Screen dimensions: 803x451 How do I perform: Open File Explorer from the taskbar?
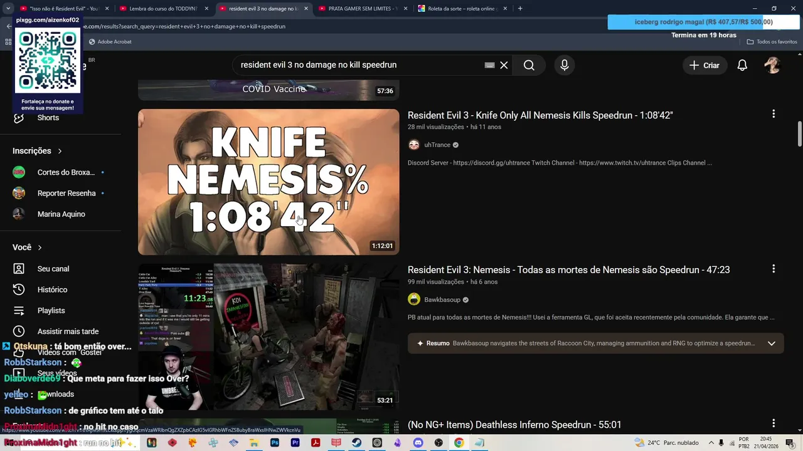point(253,443)
